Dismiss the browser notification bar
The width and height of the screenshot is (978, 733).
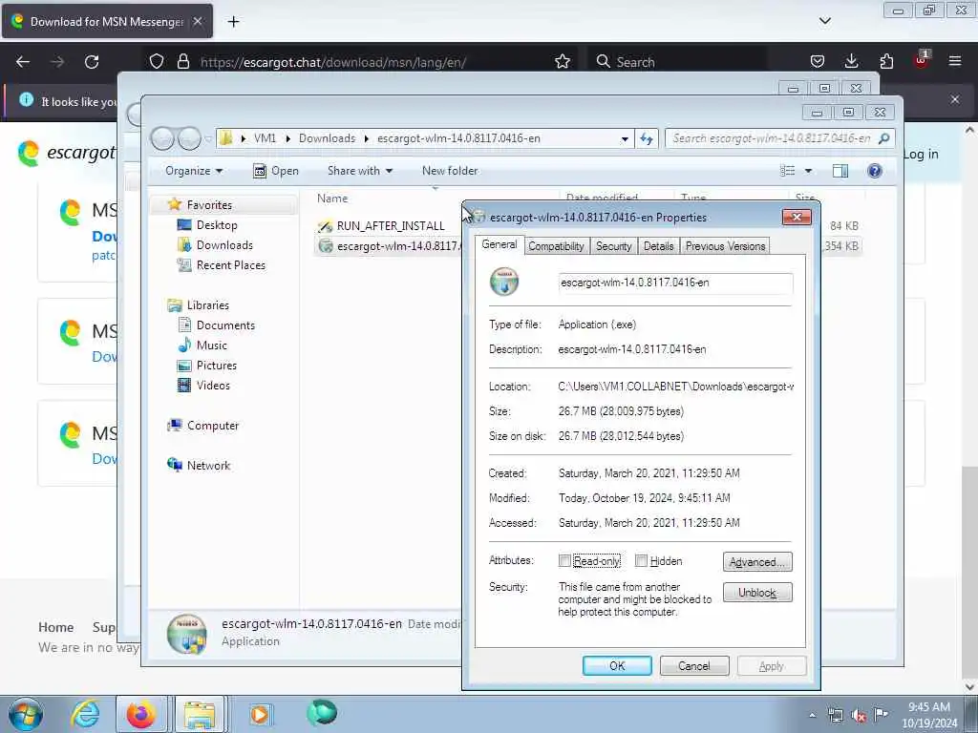tap(955, 99)
